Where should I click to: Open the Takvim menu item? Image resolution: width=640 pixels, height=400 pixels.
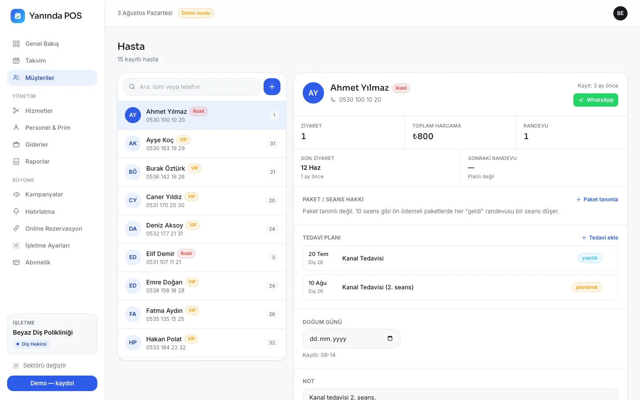[x=52, y=60]
